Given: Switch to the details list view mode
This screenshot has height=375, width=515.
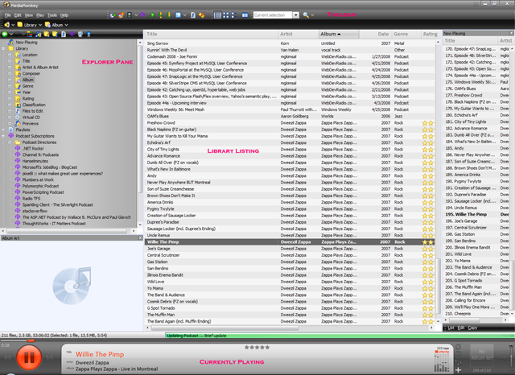Looking at the screenshot, I should coord(217,15).
